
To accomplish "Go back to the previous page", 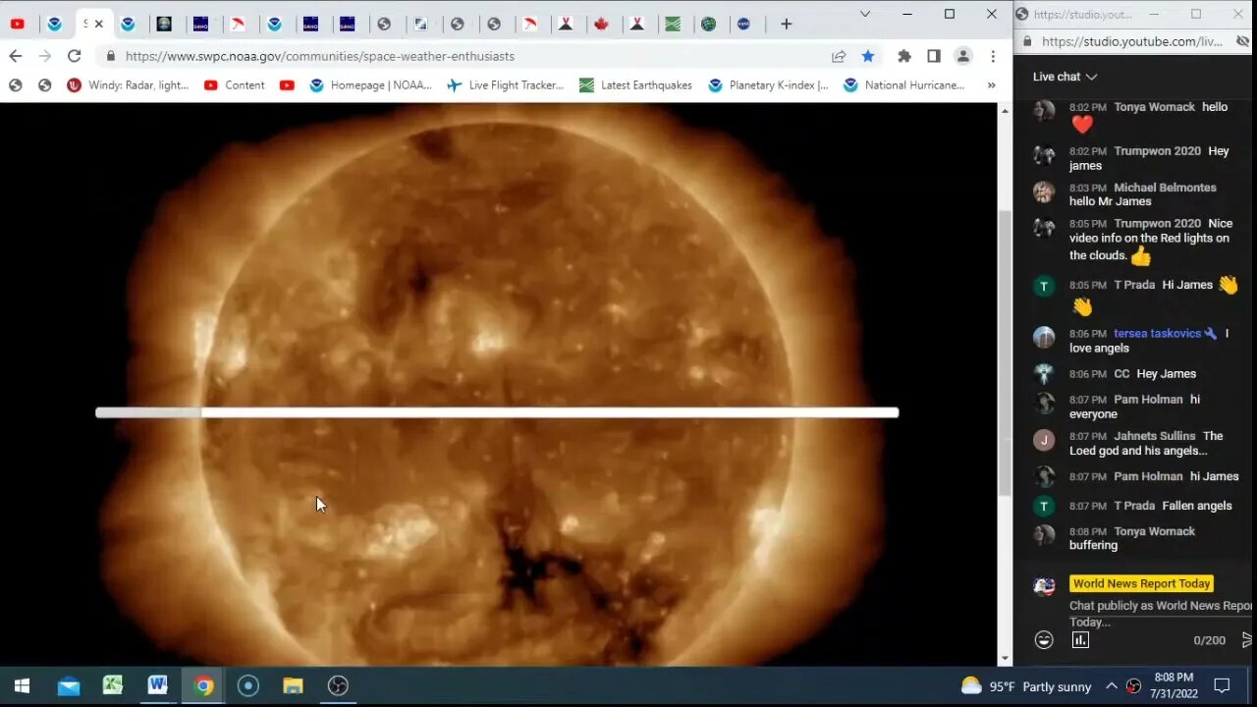I will (16, 56).
